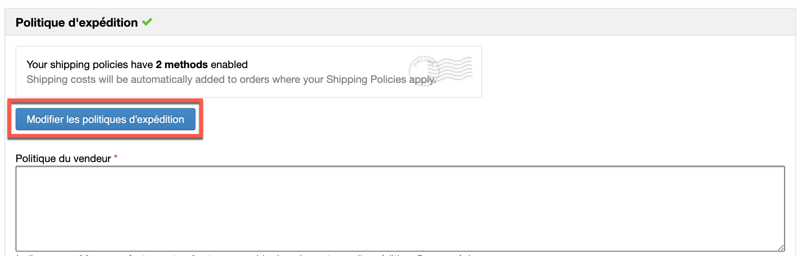Click the word "enabled" in summary
The image size is (808, 256).
(229, 64)
